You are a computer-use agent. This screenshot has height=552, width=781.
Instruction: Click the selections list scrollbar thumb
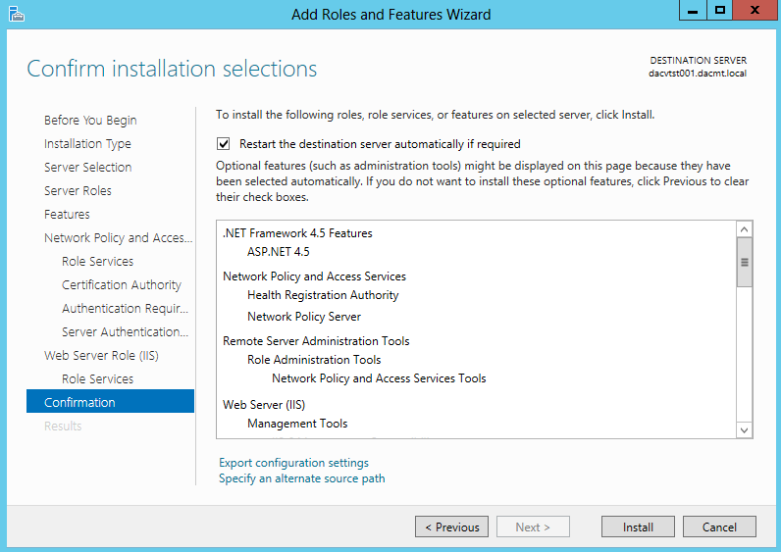(744, 263)
